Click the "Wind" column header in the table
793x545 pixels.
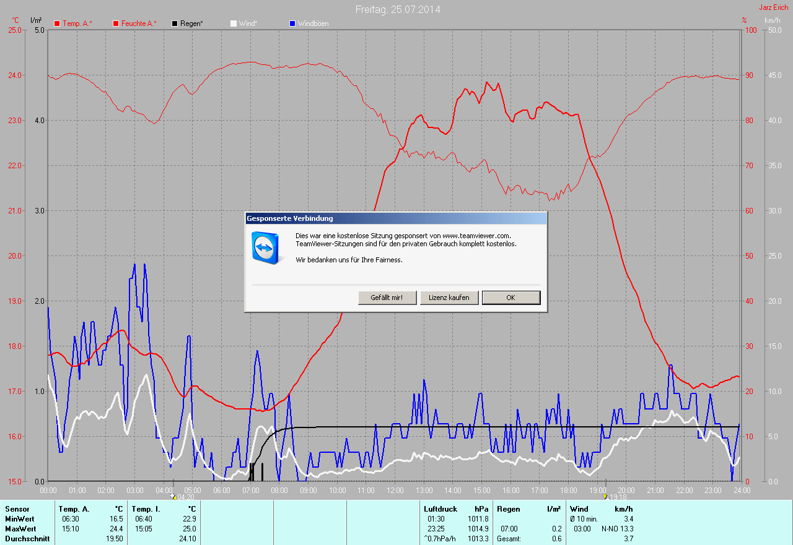tap(579, 509)
